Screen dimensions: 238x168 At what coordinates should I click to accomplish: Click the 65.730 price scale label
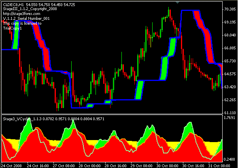pos(230,61)
